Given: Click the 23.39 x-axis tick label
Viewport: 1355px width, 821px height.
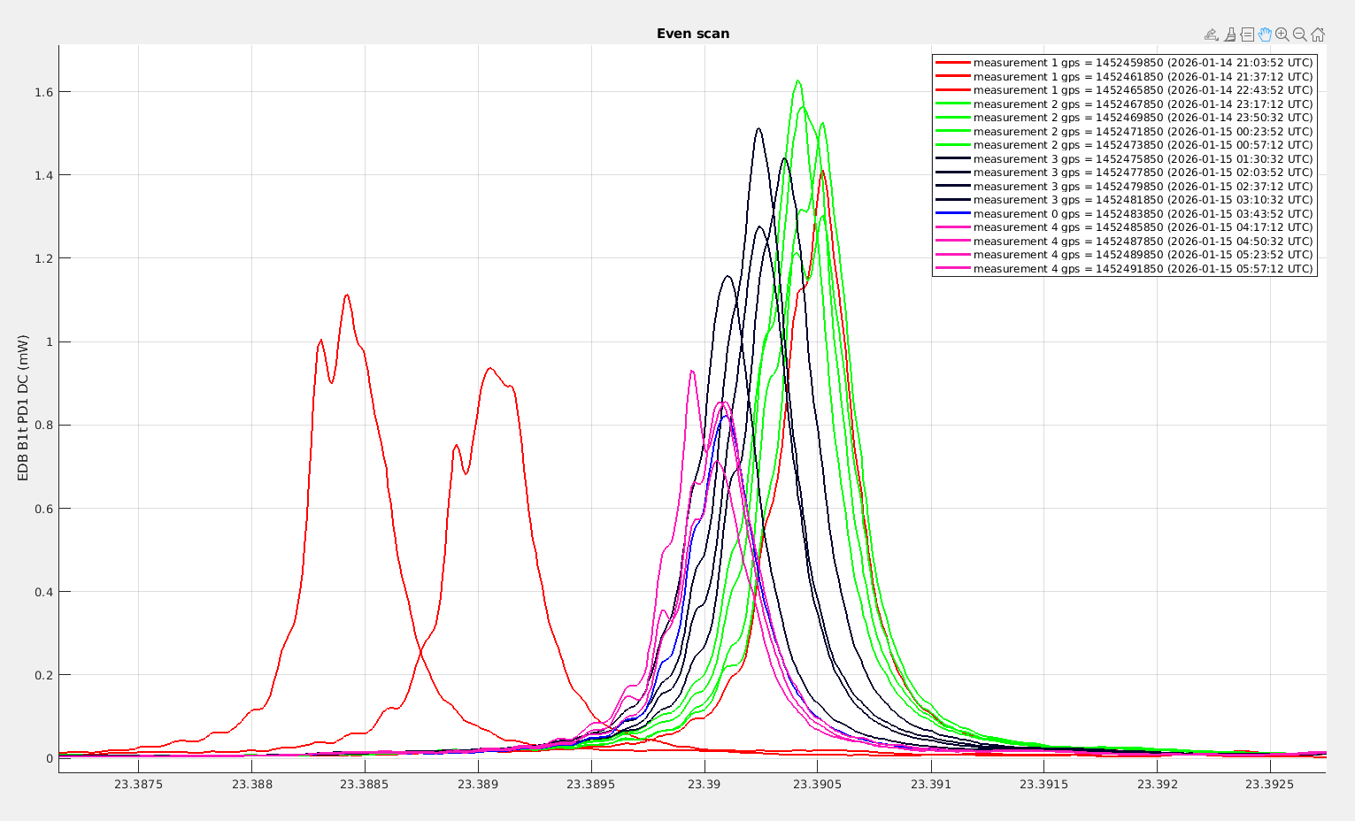Looking at the screenshot, I should click(704, 784).
